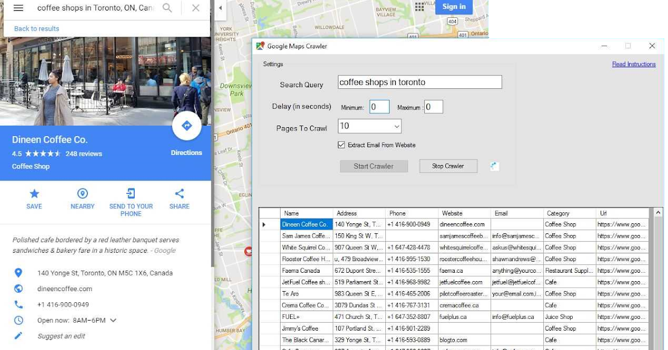
Task: Click the phone handset icon
Action: pos(18,304)
